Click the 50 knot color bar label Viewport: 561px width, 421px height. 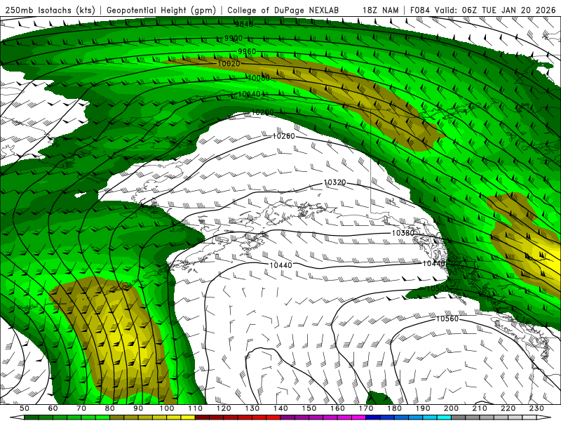click(25, 408)
